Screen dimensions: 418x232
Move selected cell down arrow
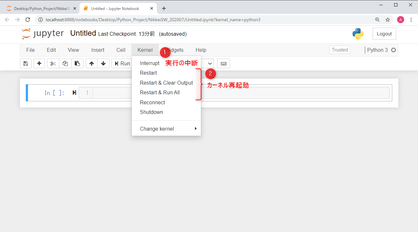(103, 63)
